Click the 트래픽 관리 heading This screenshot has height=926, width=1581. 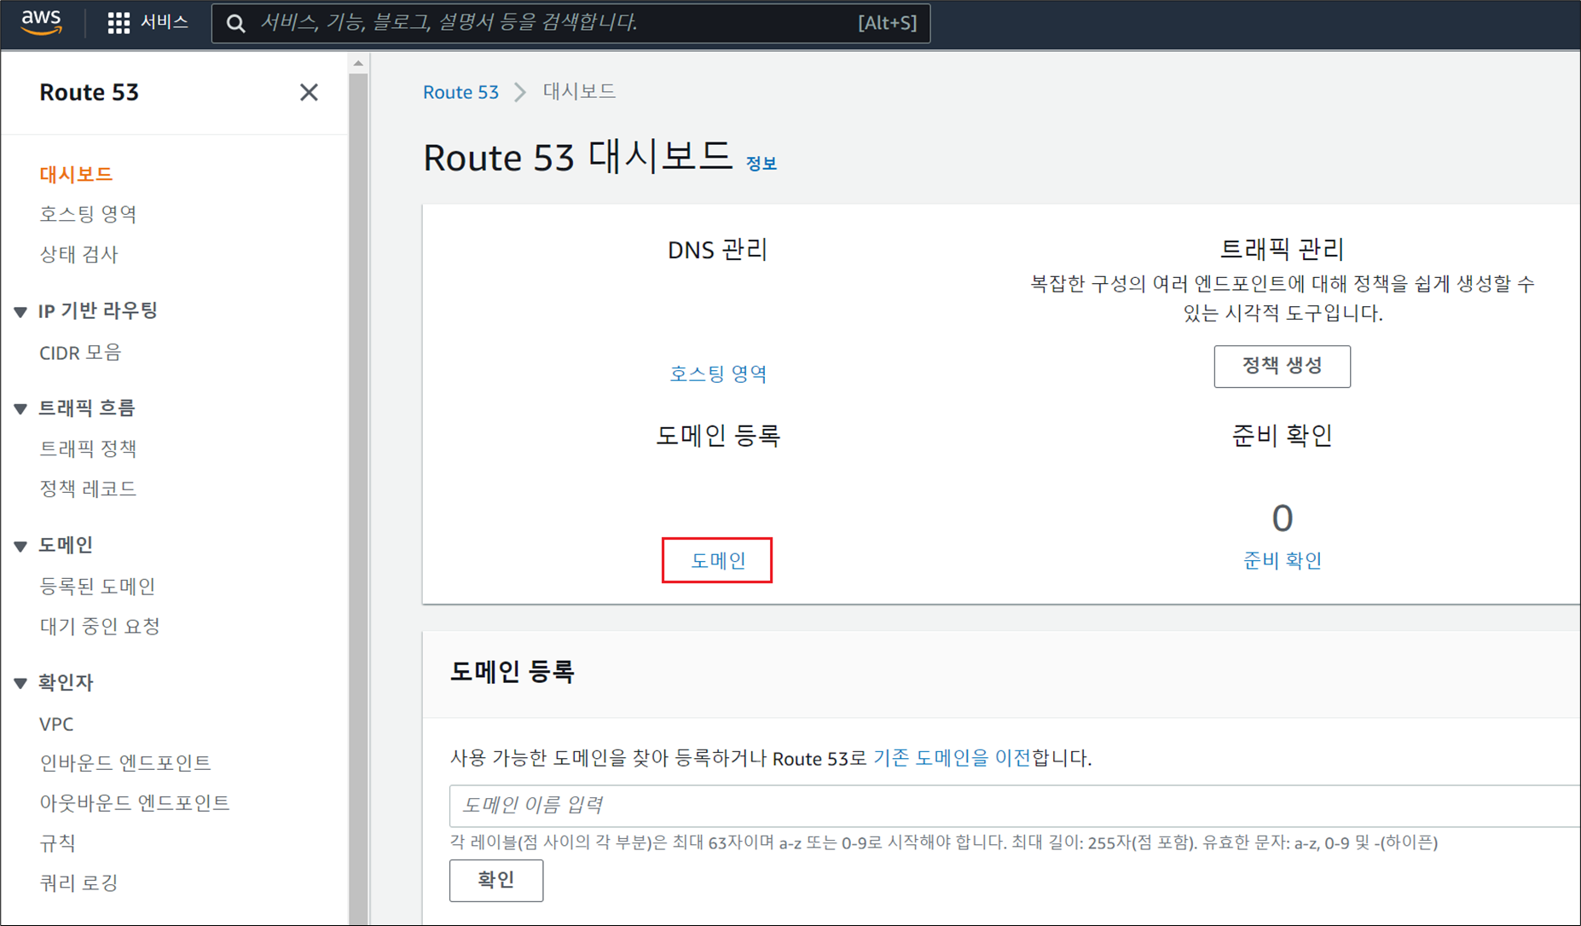1282,249
